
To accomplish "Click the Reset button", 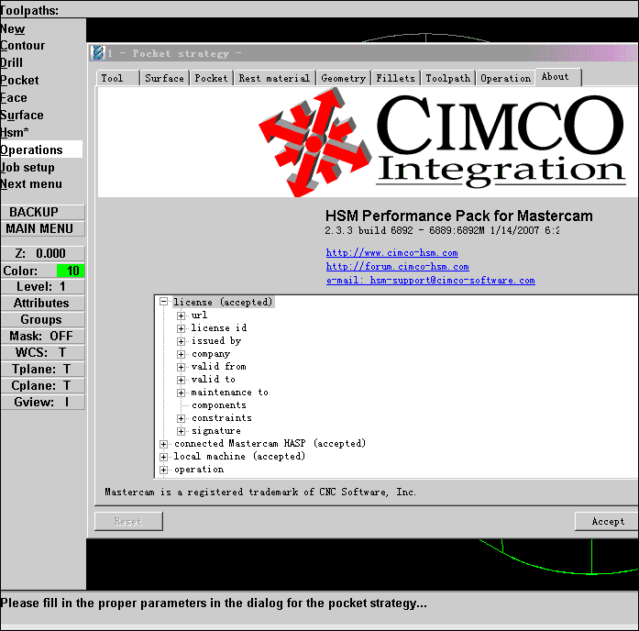I will pos(128,521).
